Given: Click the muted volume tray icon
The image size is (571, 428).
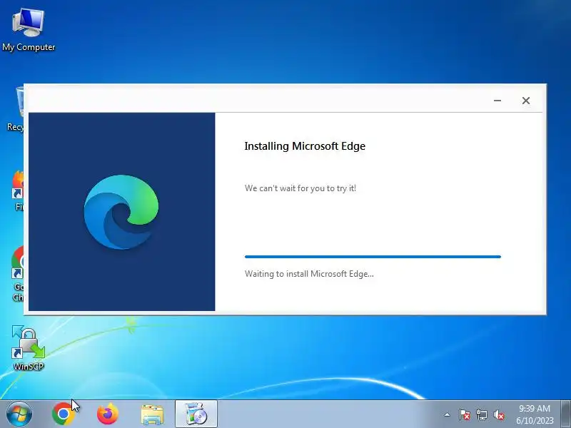Looking at the screenshot, I should pos(498,414).
